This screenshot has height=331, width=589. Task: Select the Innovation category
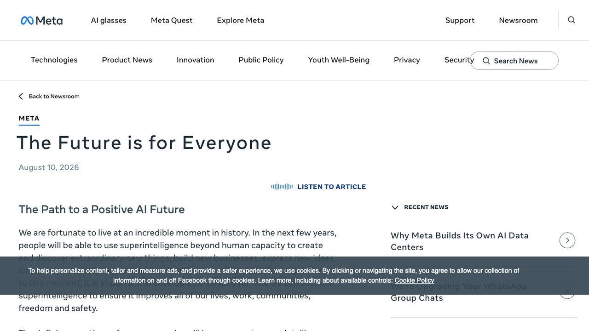[x=196, y=60]
